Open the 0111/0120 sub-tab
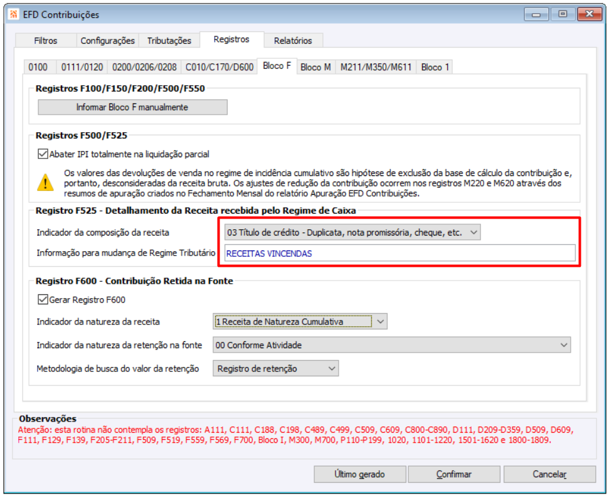Screen dimensions: 609x496 coord(82,67)
